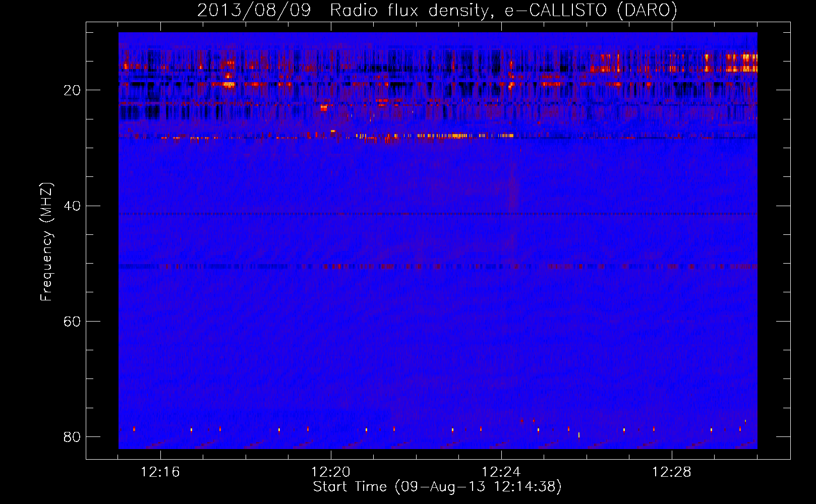
Task: Click the 'Frequency (MHZ)' axis label
Action: [46, 242]
